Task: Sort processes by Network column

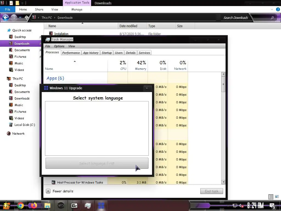Action: (x=178, y=65)
